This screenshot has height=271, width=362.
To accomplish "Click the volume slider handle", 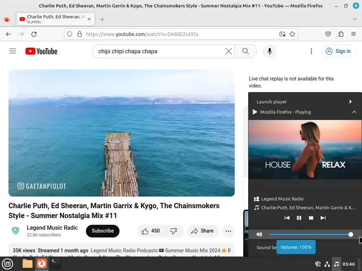I will (351, 235).
